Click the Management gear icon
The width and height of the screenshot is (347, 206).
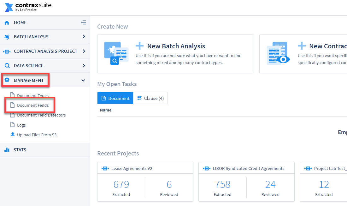pyautogui.click(x=7, y=80)
